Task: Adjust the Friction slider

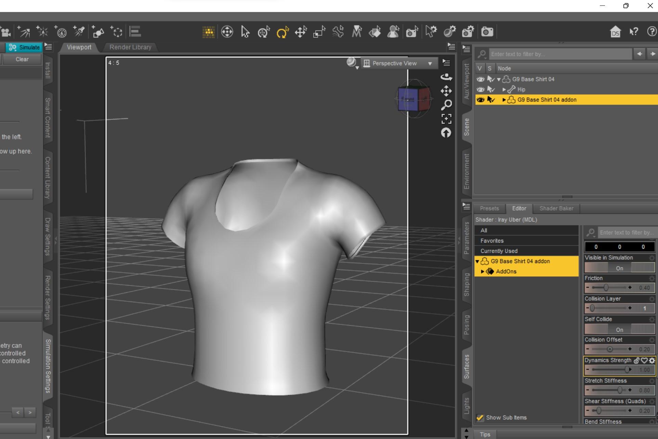Action: 606,288
